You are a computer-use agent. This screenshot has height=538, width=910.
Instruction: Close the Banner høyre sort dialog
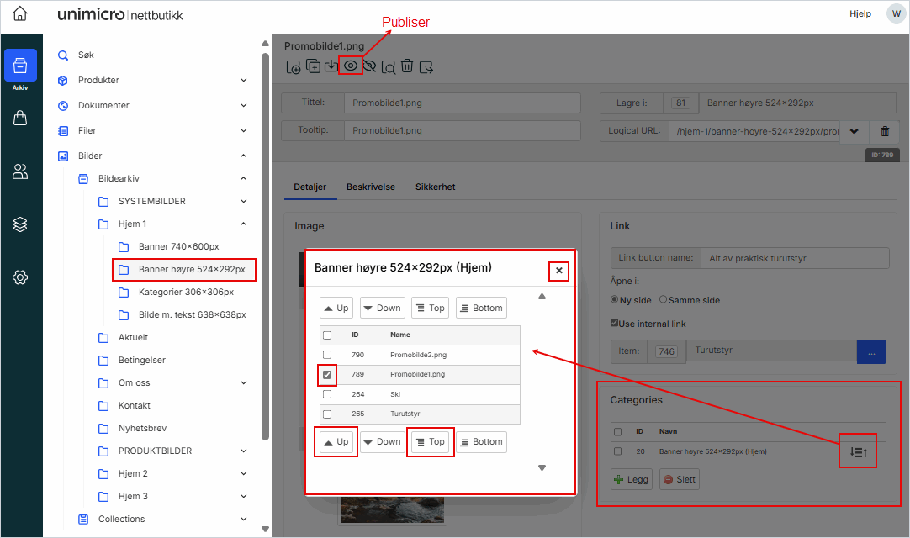tap(559, 271)
